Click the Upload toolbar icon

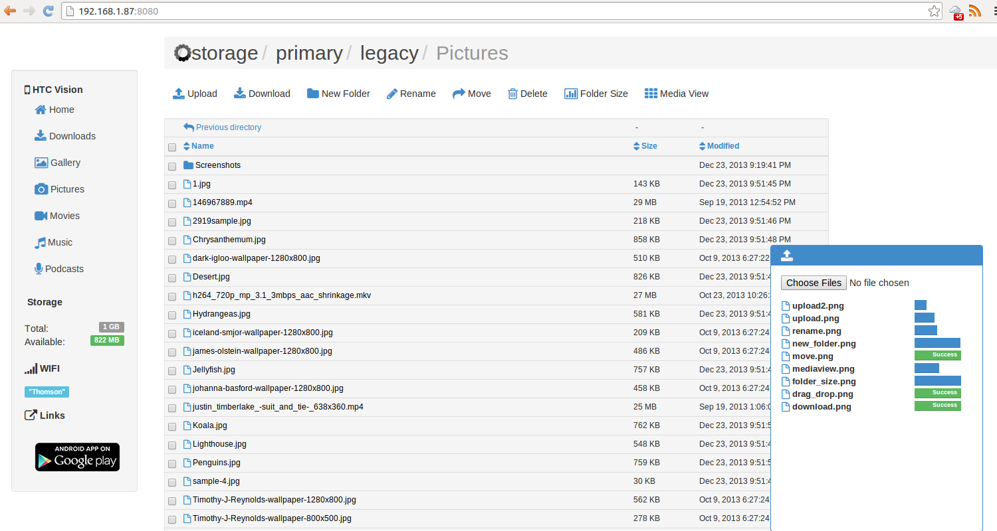[178, 94]
